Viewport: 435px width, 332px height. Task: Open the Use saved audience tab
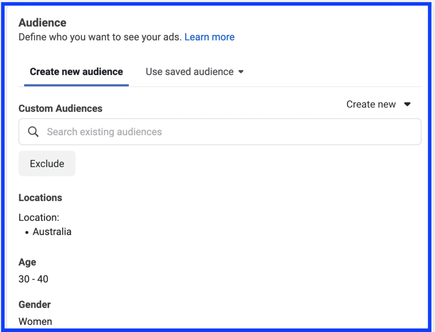click(195, 72)
